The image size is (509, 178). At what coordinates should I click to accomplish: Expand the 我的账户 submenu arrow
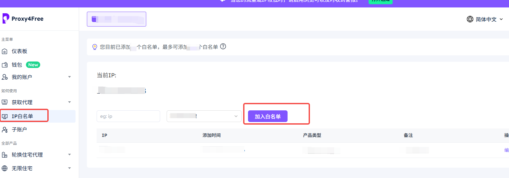point(69,77)
